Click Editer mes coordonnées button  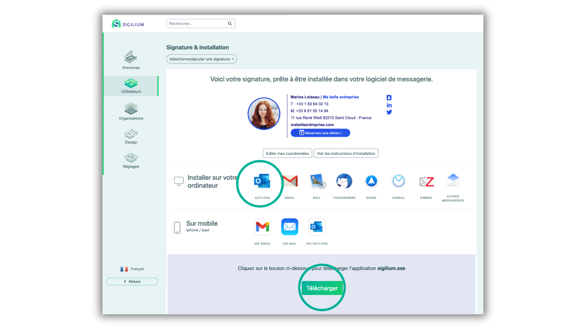287,154
